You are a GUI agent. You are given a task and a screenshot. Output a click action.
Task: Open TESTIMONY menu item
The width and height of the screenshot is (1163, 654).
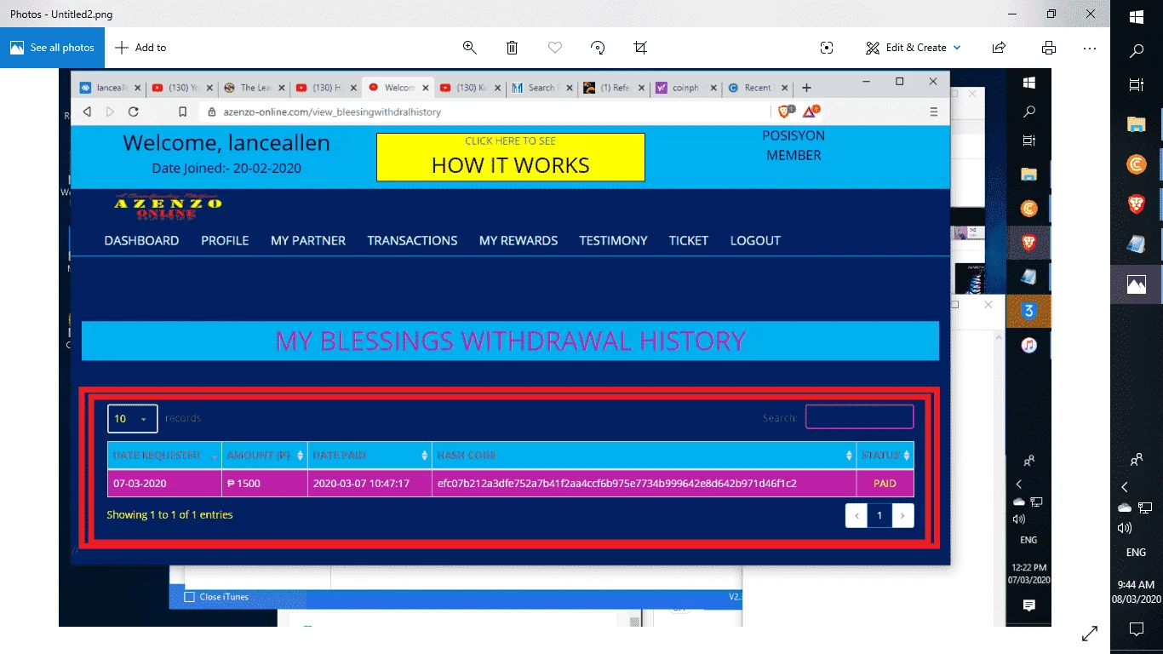[613, 241]
